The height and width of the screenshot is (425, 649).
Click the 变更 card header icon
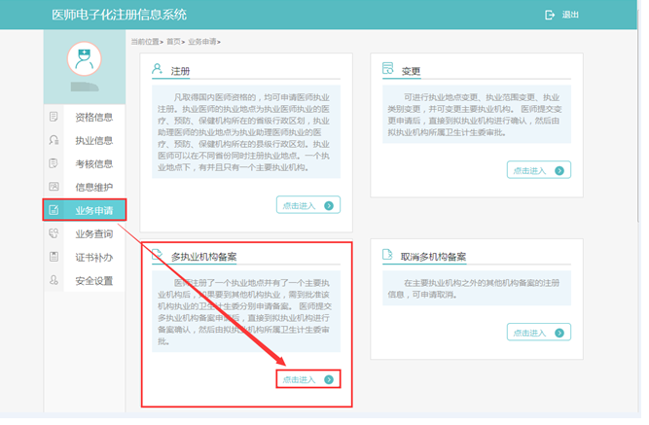point(387,70)
